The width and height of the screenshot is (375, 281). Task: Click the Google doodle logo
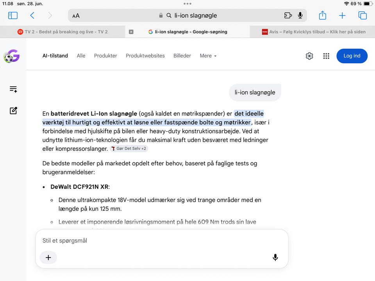11,56
